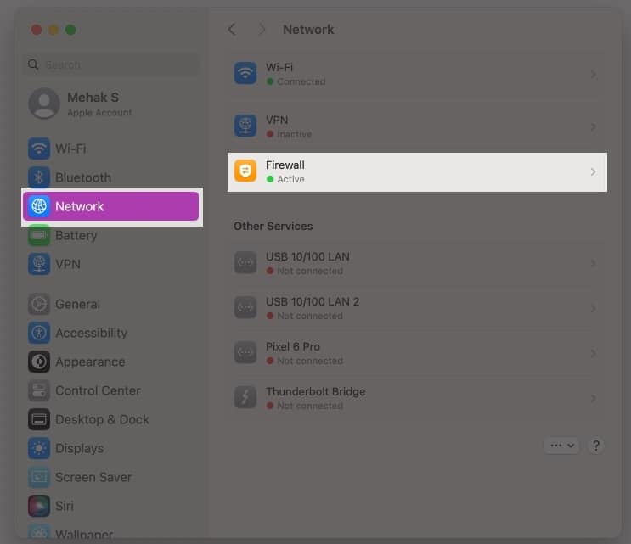Viewport: 631px width, 544px height.
Task: Click the USB 10/100 LAN service icon
Action: click(245, 262)
